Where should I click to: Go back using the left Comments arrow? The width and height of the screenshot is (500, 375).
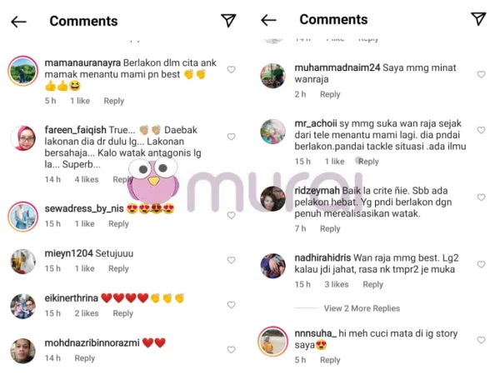(x=19, y=22)
